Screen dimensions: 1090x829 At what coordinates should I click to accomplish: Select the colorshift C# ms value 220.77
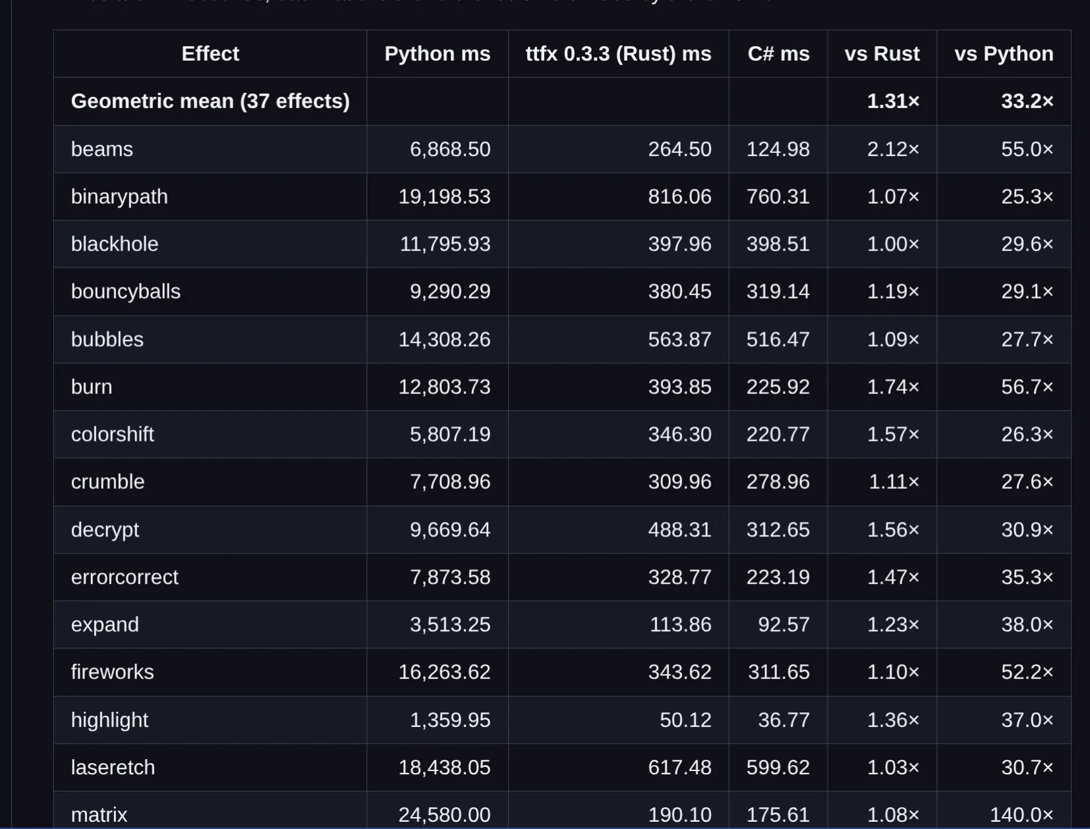pos(778,435)
